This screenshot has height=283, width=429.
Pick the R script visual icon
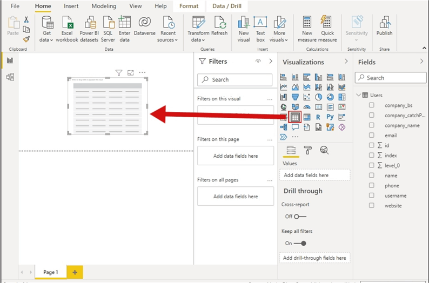tap(318, 117)
